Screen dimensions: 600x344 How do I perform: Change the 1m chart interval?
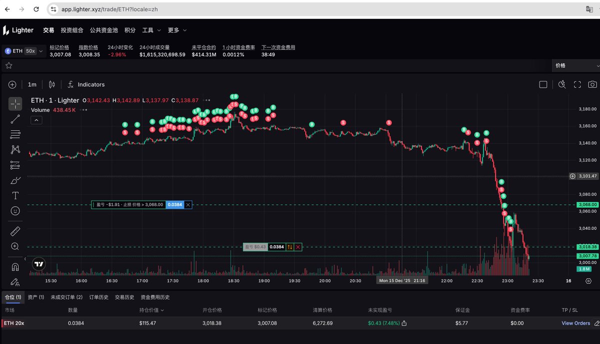32,84
